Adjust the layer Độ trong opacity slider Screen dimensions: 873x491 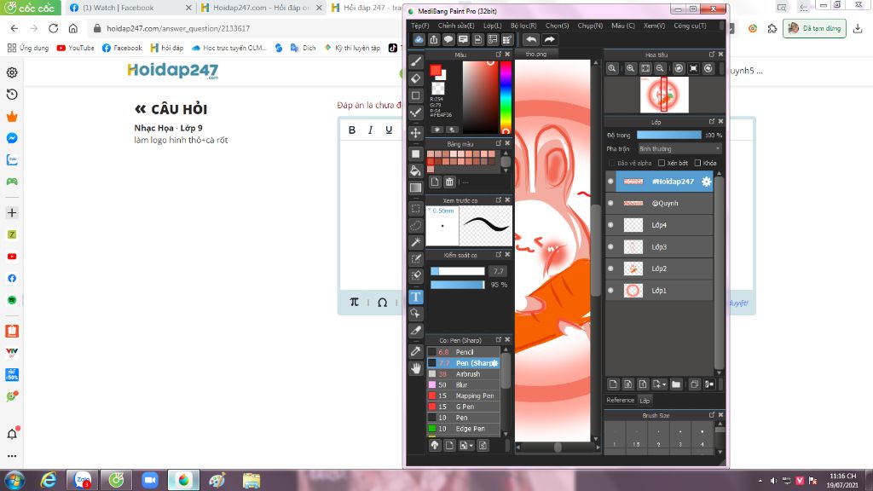[x=668, y=135]
